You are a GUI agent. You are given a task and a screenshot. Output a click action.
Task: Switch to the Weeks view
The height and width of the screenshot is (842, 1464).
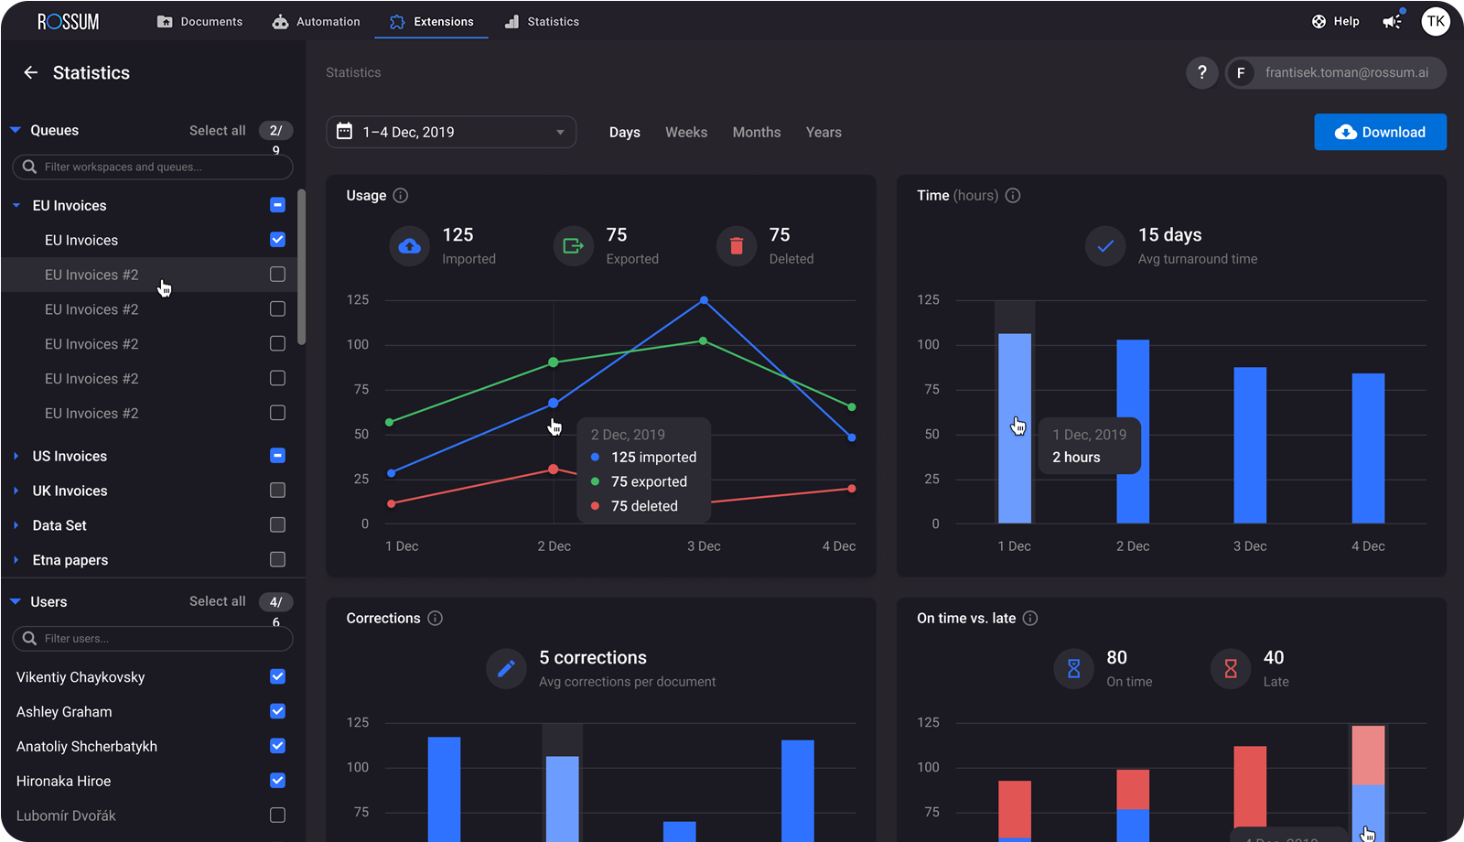pyautogui.click(x=686, y=132)
